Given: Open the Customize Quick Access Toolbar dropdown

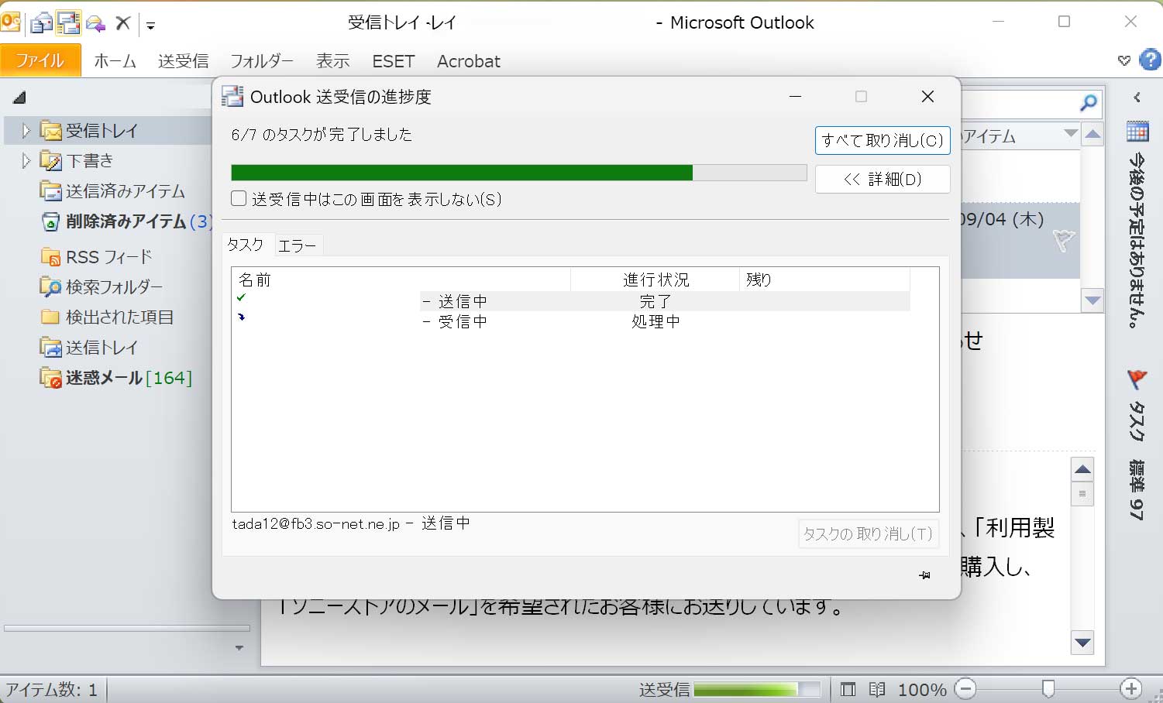Looking at the screenshot, I should [x=150, y=26].
